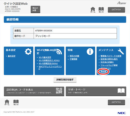Image resolution: width=130 pixels, height=116 pixels.
Task: Click the gear icon in the 基本設定 panel
Action: (28, 52)
